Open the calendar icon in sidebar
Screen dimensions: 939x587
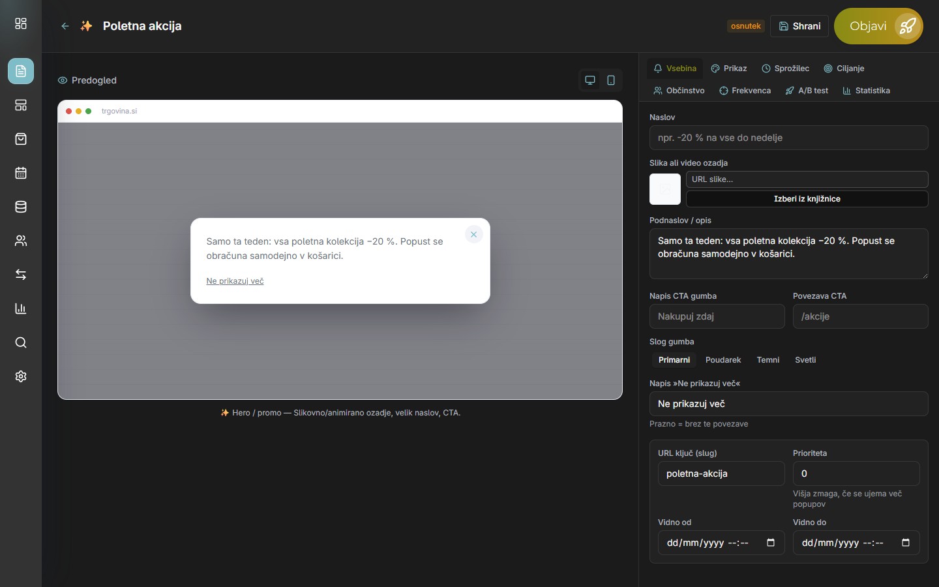click(x=21, y=173)
